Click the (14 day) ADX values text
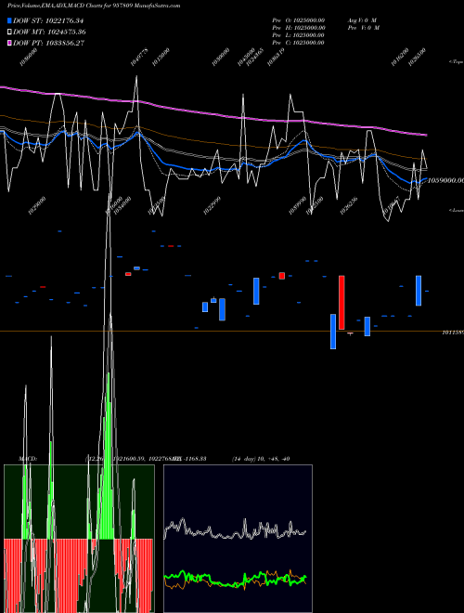The width and height of the screenshot is (464, 613). pyautogui.click(x=261, y=459)
